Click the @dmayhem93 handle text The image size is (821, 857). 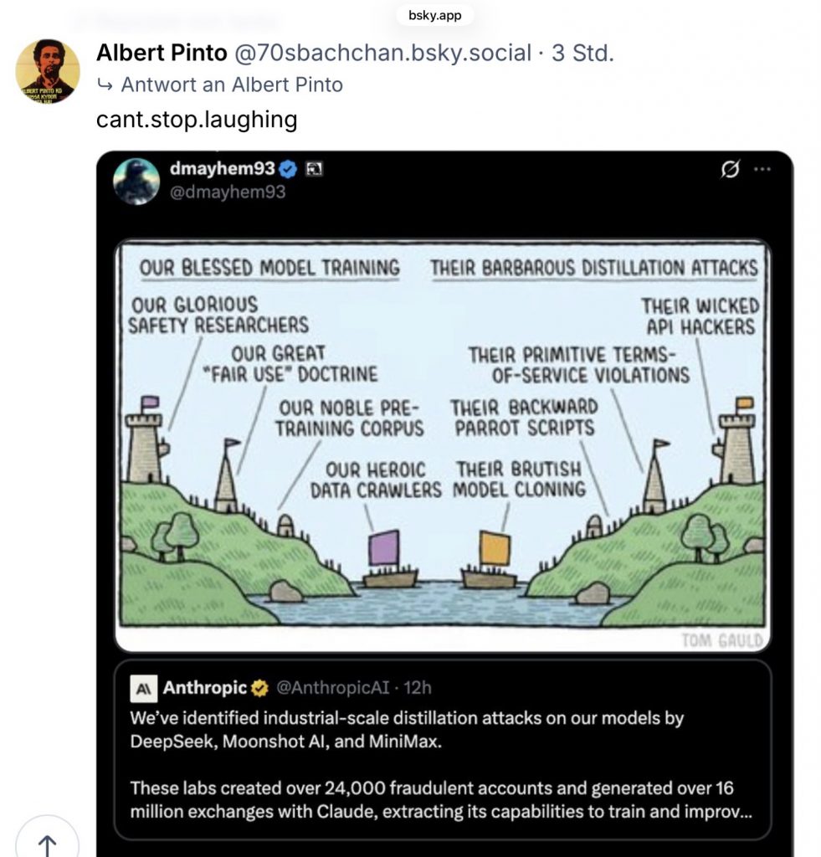[x=228, y=192]
